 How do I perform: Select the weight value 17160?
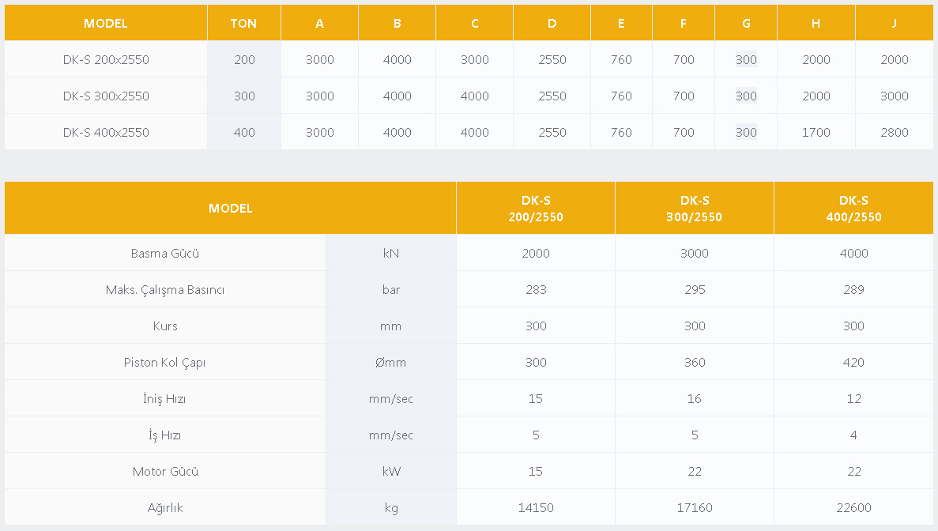tap(695, 508)
